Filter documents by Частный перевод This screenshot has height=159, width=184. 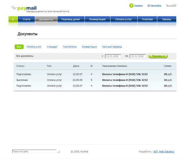click(x=112, y=47)
